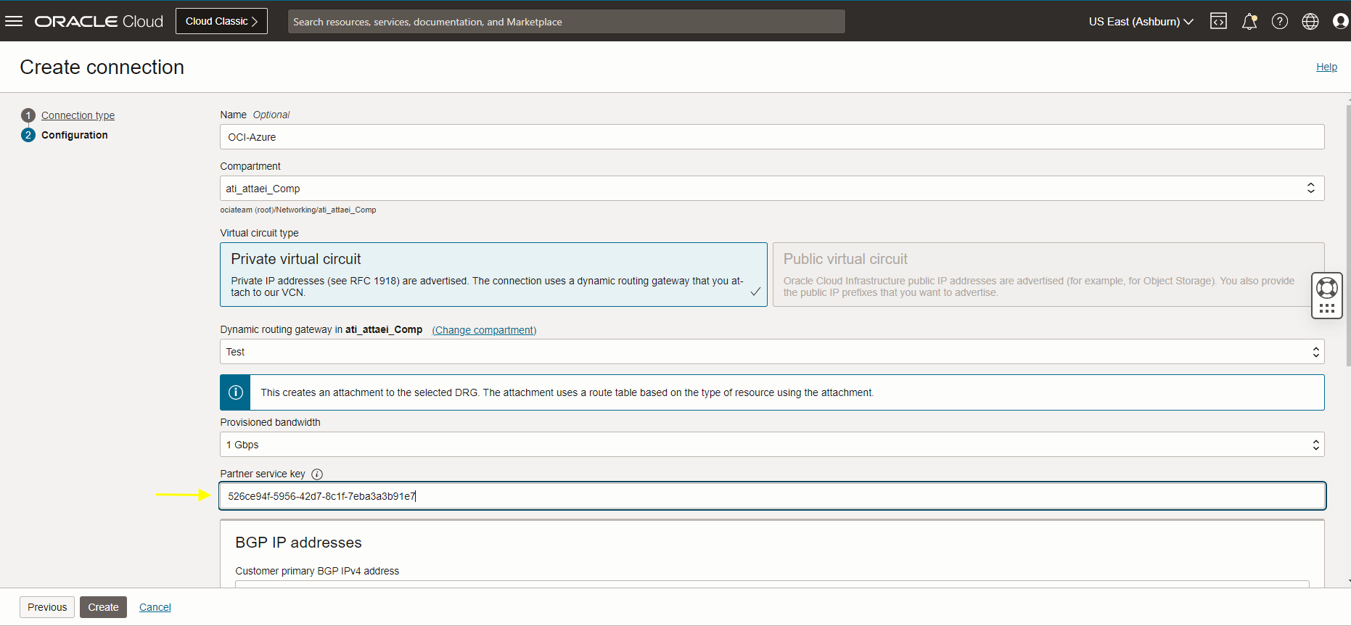Image resolution: width=1351 pixels, height=626 pixels.
Task: Click the Name input field
Action: click(x=772, y=137)
